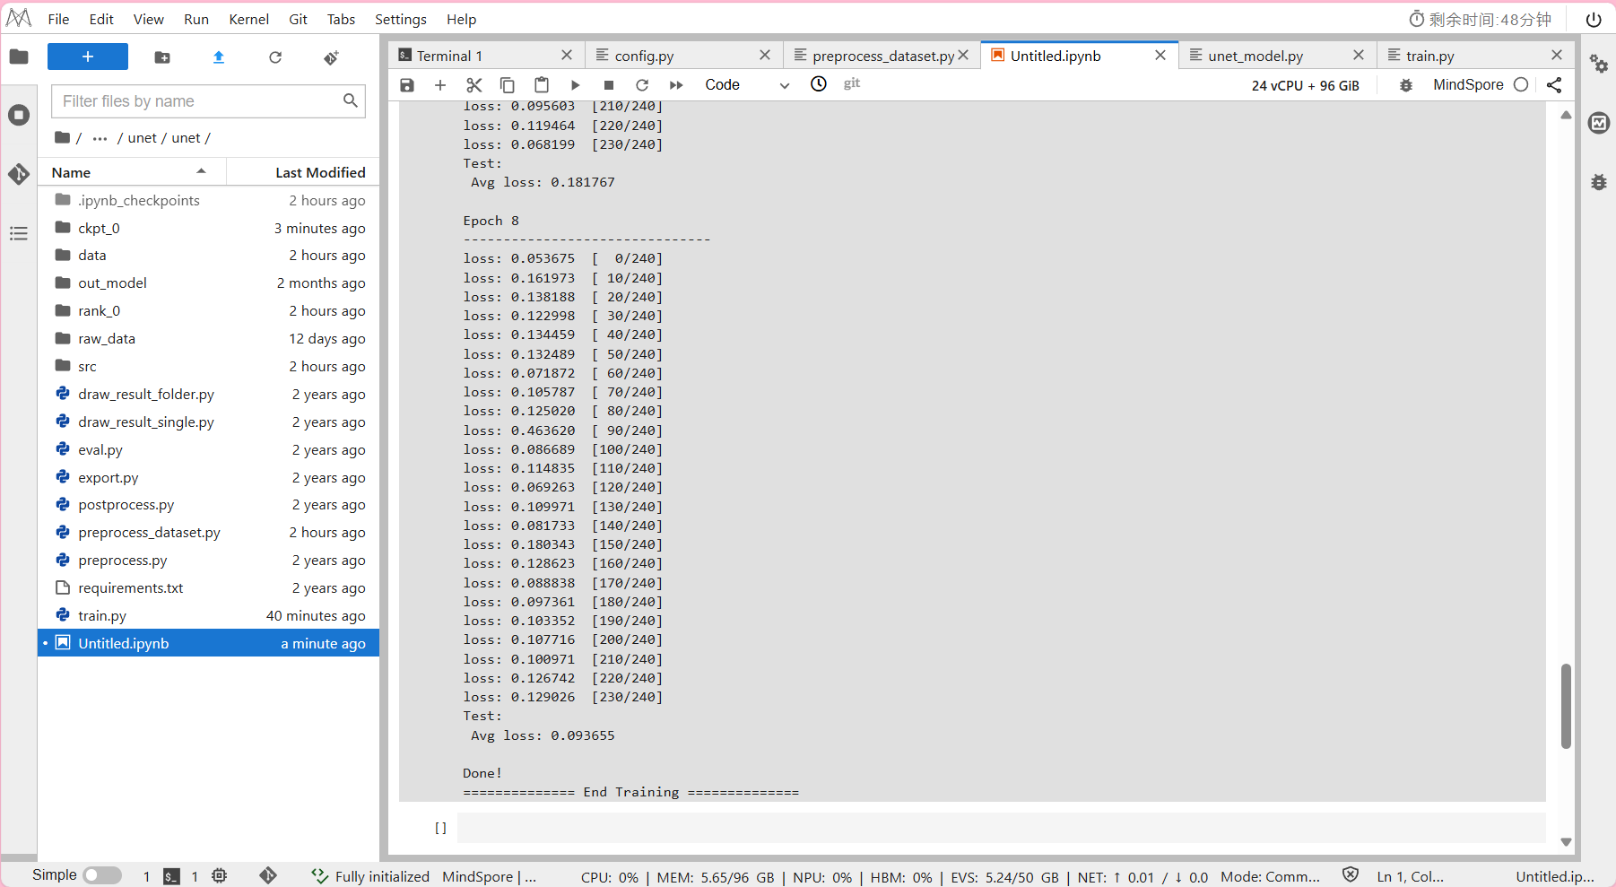
Task: Click the Git clone icon in file browser toolbar
Action: 331,57
